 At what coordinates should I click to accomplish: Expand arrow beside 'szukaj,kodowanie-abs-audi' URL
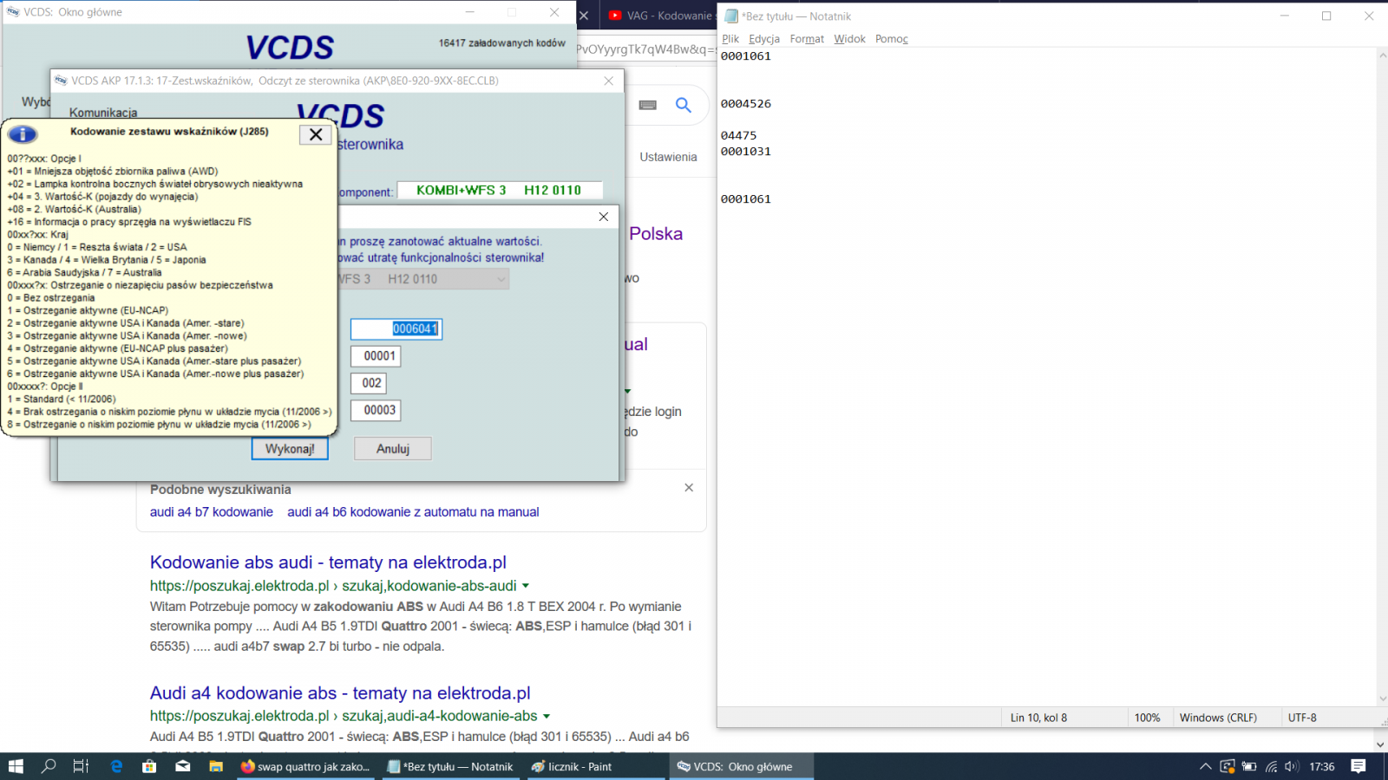(x=526, y=586)
